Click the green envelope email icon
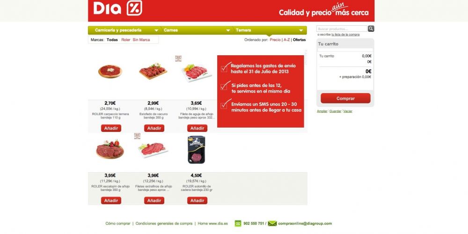Image resolution: width=468 pixels, height=234 pixels. click(272, 223)
